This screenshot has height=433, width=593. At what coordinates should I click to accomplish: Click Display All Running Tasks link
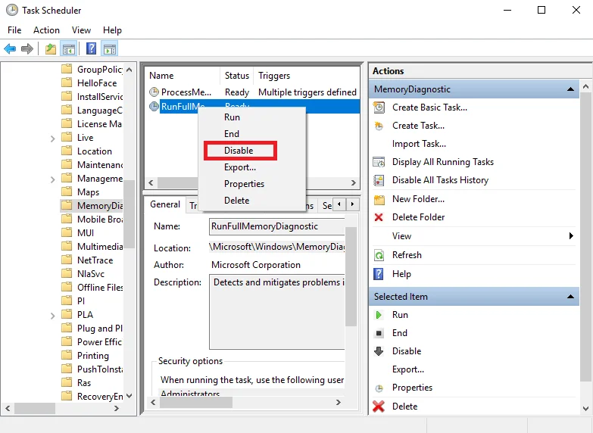[443, 162]
